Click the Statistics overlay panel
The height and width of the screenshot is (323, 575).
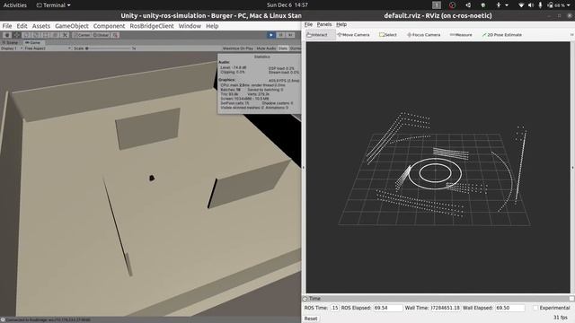pyautogui.click(x=260, y=83)
